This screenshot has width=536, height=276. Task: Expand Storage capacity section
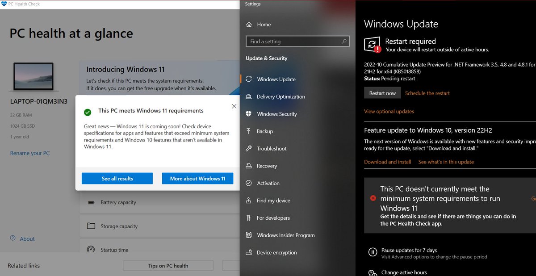tap(159, 226)
